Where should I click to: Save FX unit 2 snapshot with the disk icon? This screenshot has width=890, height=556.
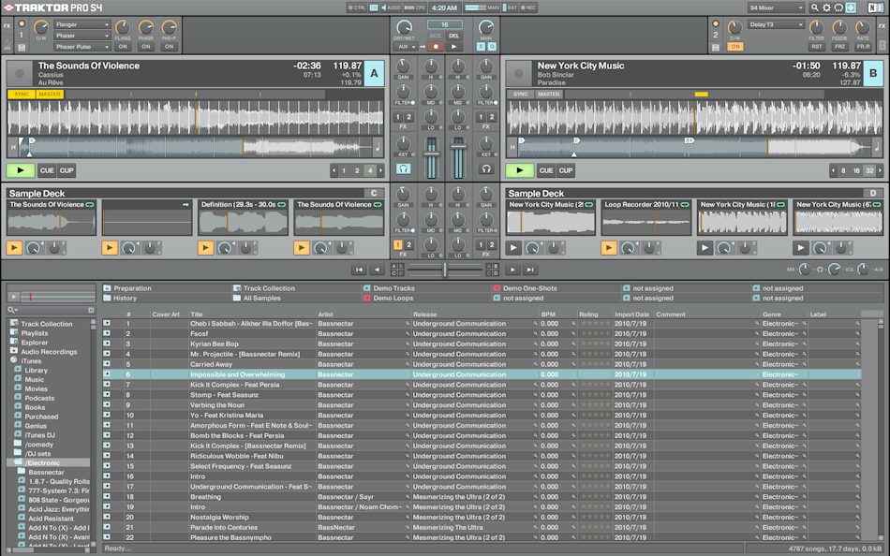click(x=715, y=48)
